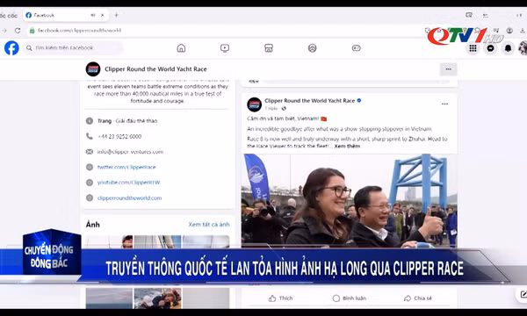The width and height of the screenshot is (527, 316).
Task: Open the notifications bell icon
Action: tap(508, 48)
